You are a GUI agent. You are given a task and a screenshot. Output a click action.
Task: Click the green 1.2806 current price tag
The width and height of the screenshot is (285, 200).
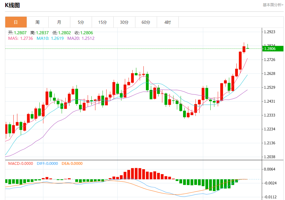[x=273, y=48]
